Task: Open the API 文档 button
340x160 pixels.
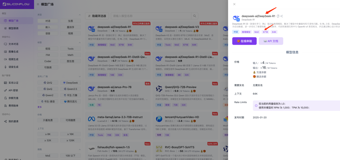Action: point(271,41)
